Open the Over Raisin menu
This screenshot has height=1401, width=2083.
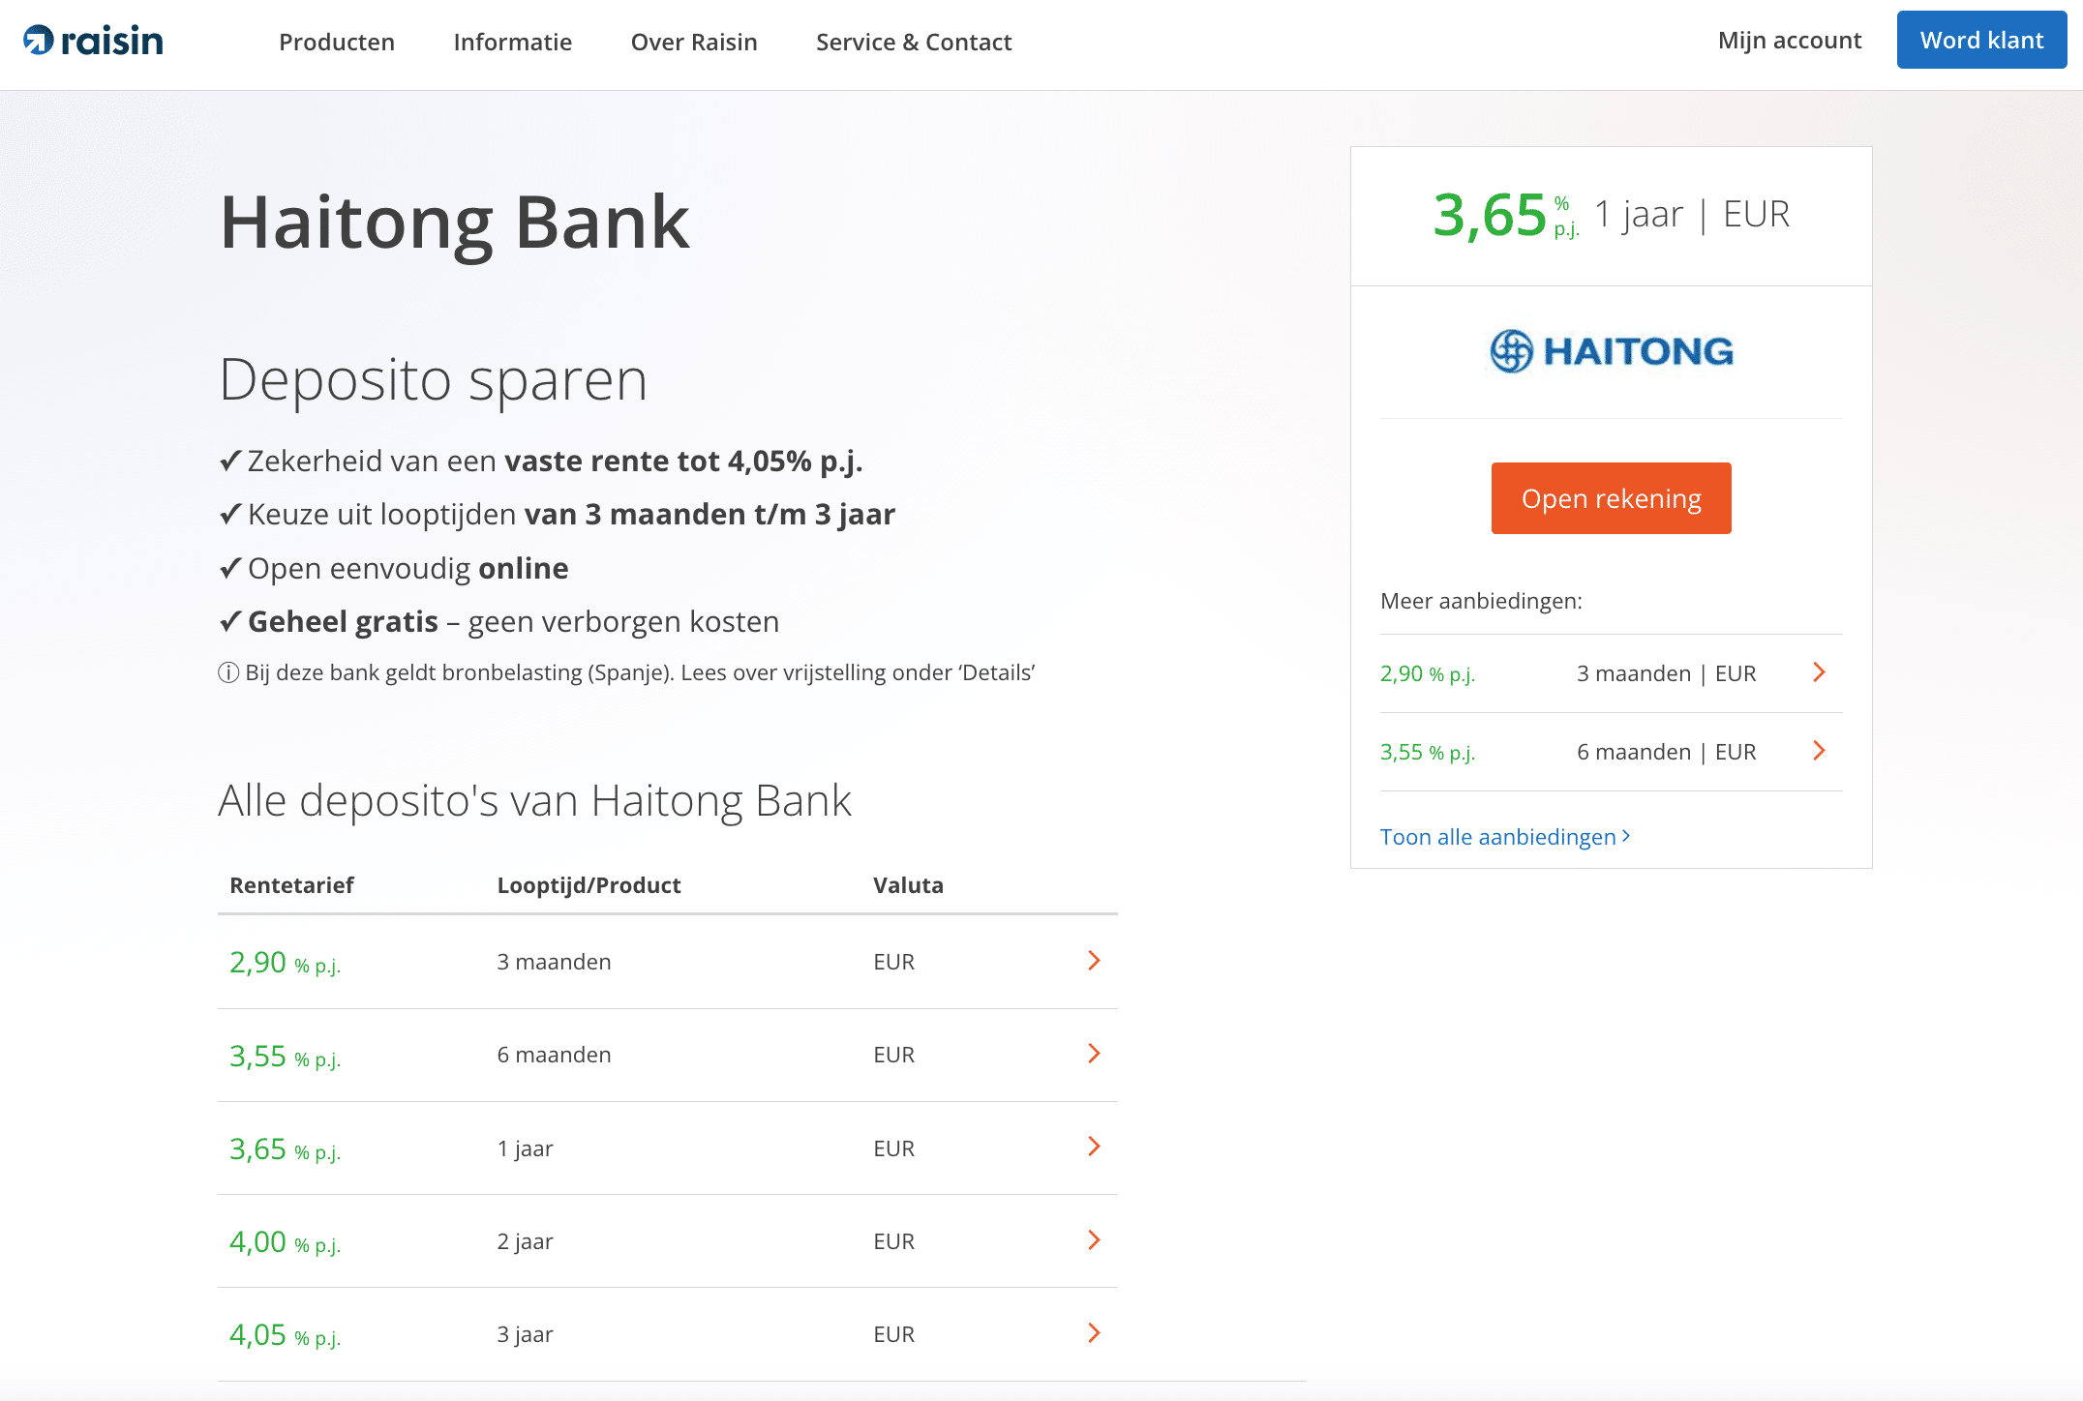point(694,42)
